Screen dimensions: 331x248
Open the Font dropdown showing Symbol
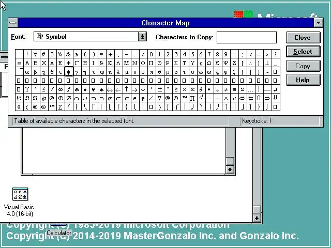click(x=143, y=37)
